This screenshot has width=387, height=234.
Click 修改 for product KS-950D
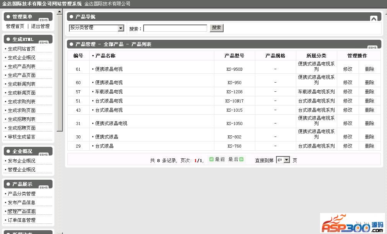point(348,69)
